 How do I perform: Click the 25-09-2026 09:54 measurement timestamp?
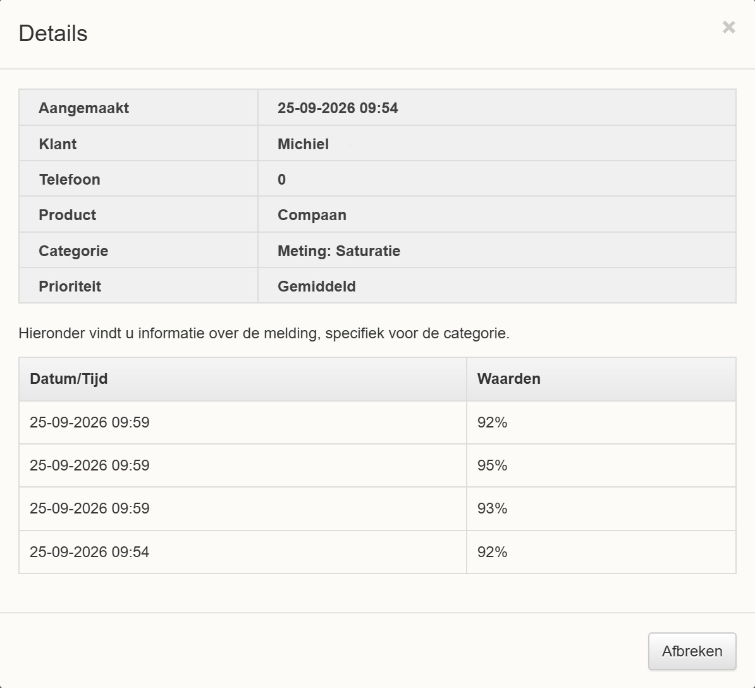pos(90,552)
